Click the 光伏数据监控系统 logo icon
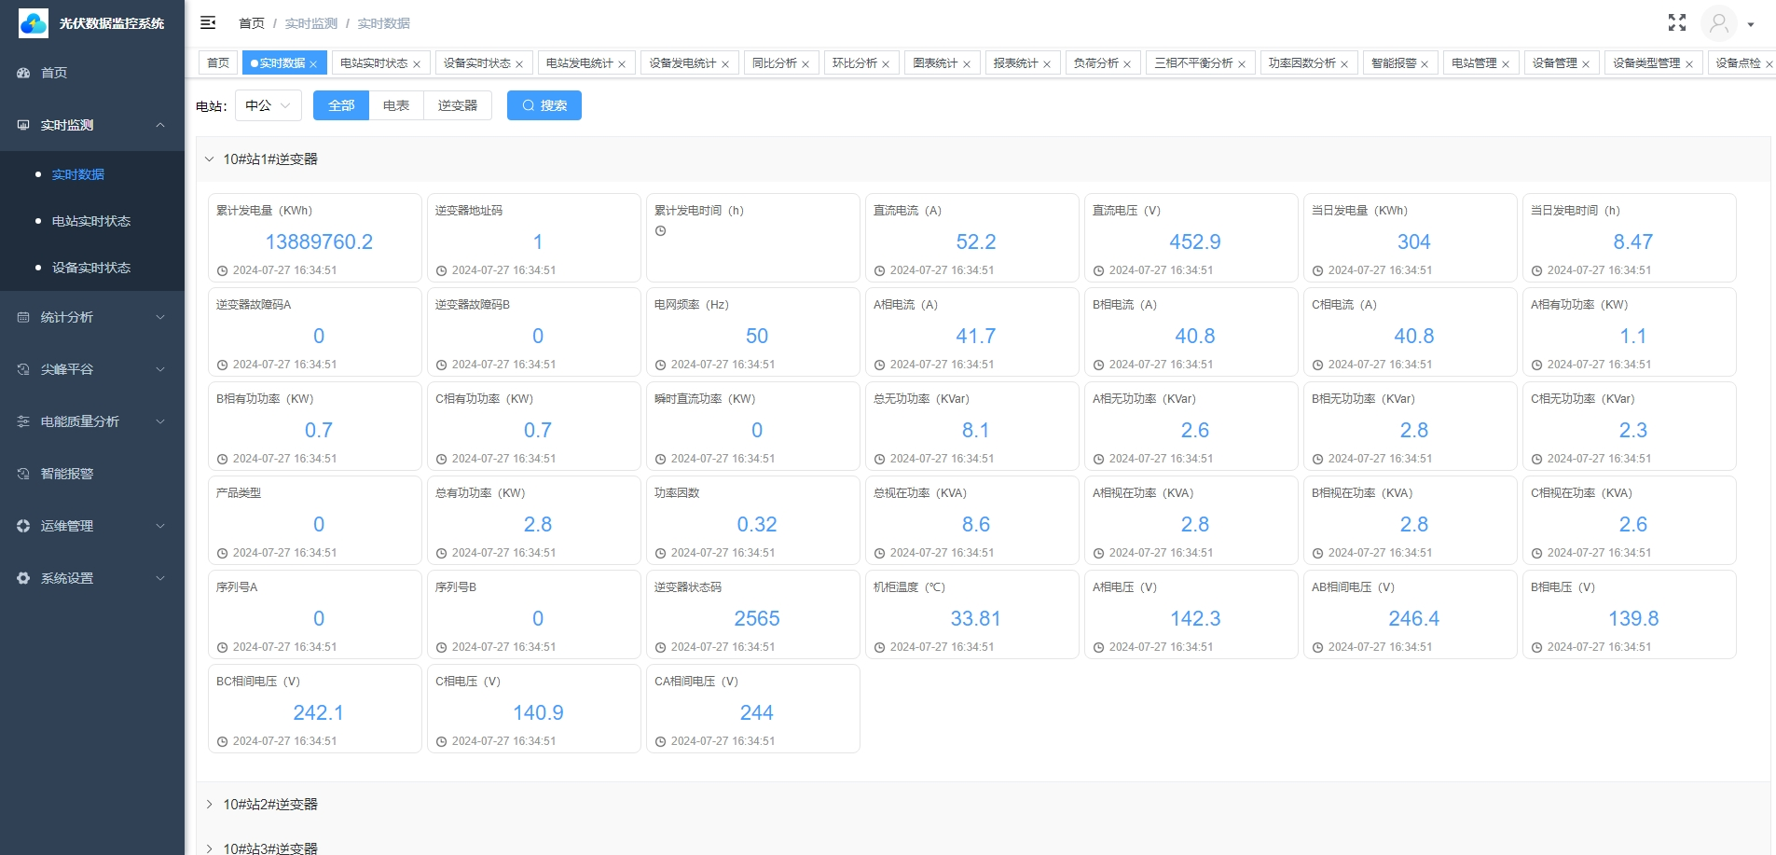Screen dimensions: 1776x855 coord(34,23)
